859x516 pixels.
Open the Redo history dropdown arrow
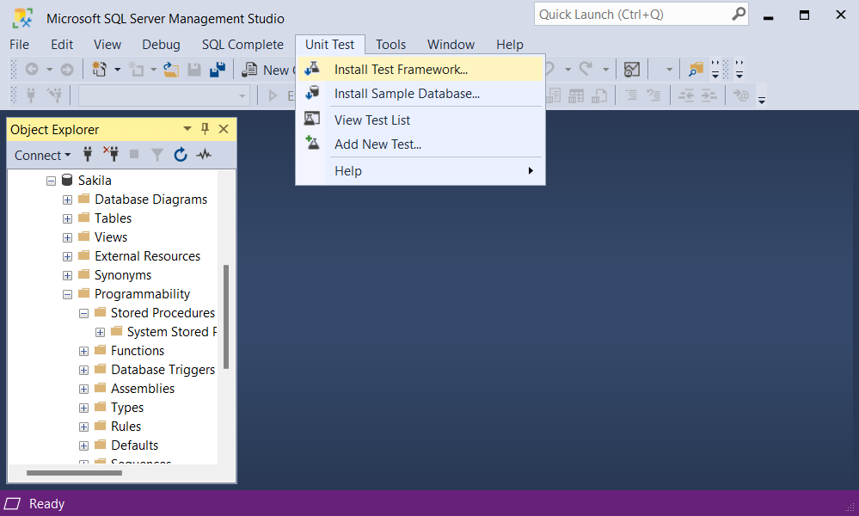(605, 70)
